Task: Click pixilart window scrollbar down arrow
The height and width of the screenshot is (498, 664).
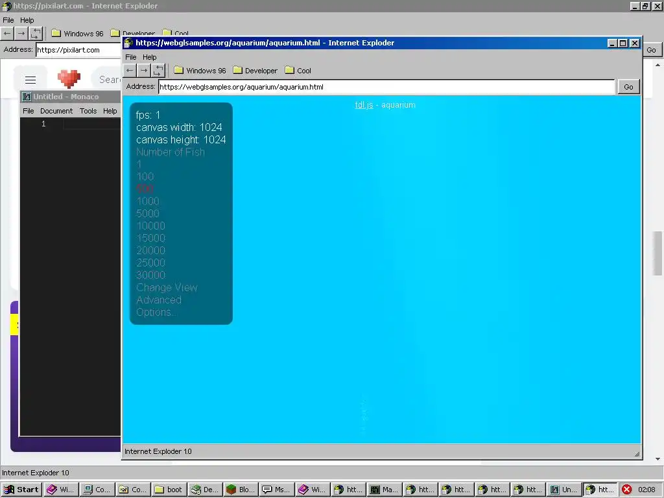Action: click(x=658, y=459)
